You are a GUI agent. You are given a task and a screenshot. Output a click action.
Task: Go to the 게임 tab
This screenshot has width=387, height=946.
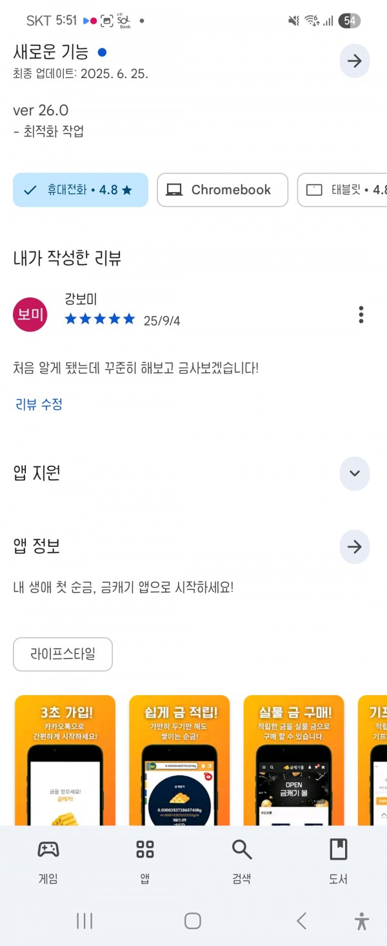click(48, 862)
